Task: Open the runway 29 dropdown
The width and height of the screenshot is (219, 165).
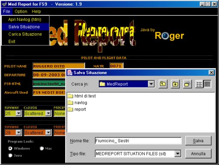Action: [19, 132]
